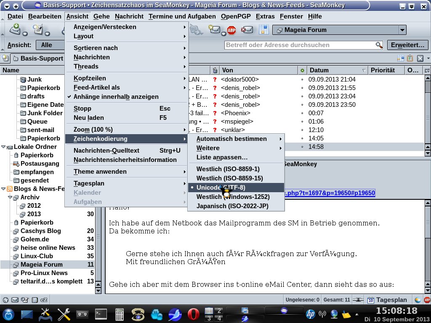Switch to virtual desktop 2 in pager
This screenshot has height=323, width=431.
[219, 311]
